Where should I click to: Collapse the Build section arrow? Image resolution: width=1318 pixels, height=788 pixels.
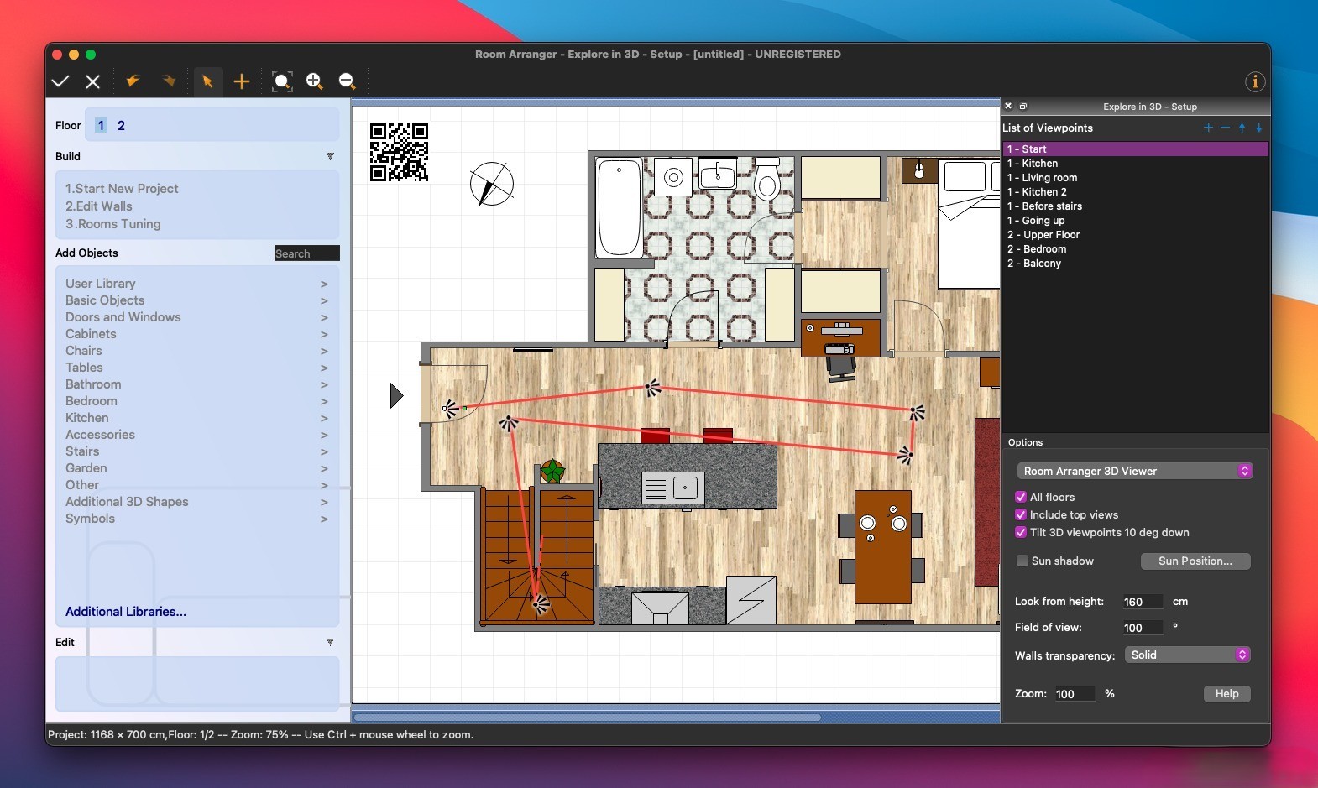[x=330, y=156]
